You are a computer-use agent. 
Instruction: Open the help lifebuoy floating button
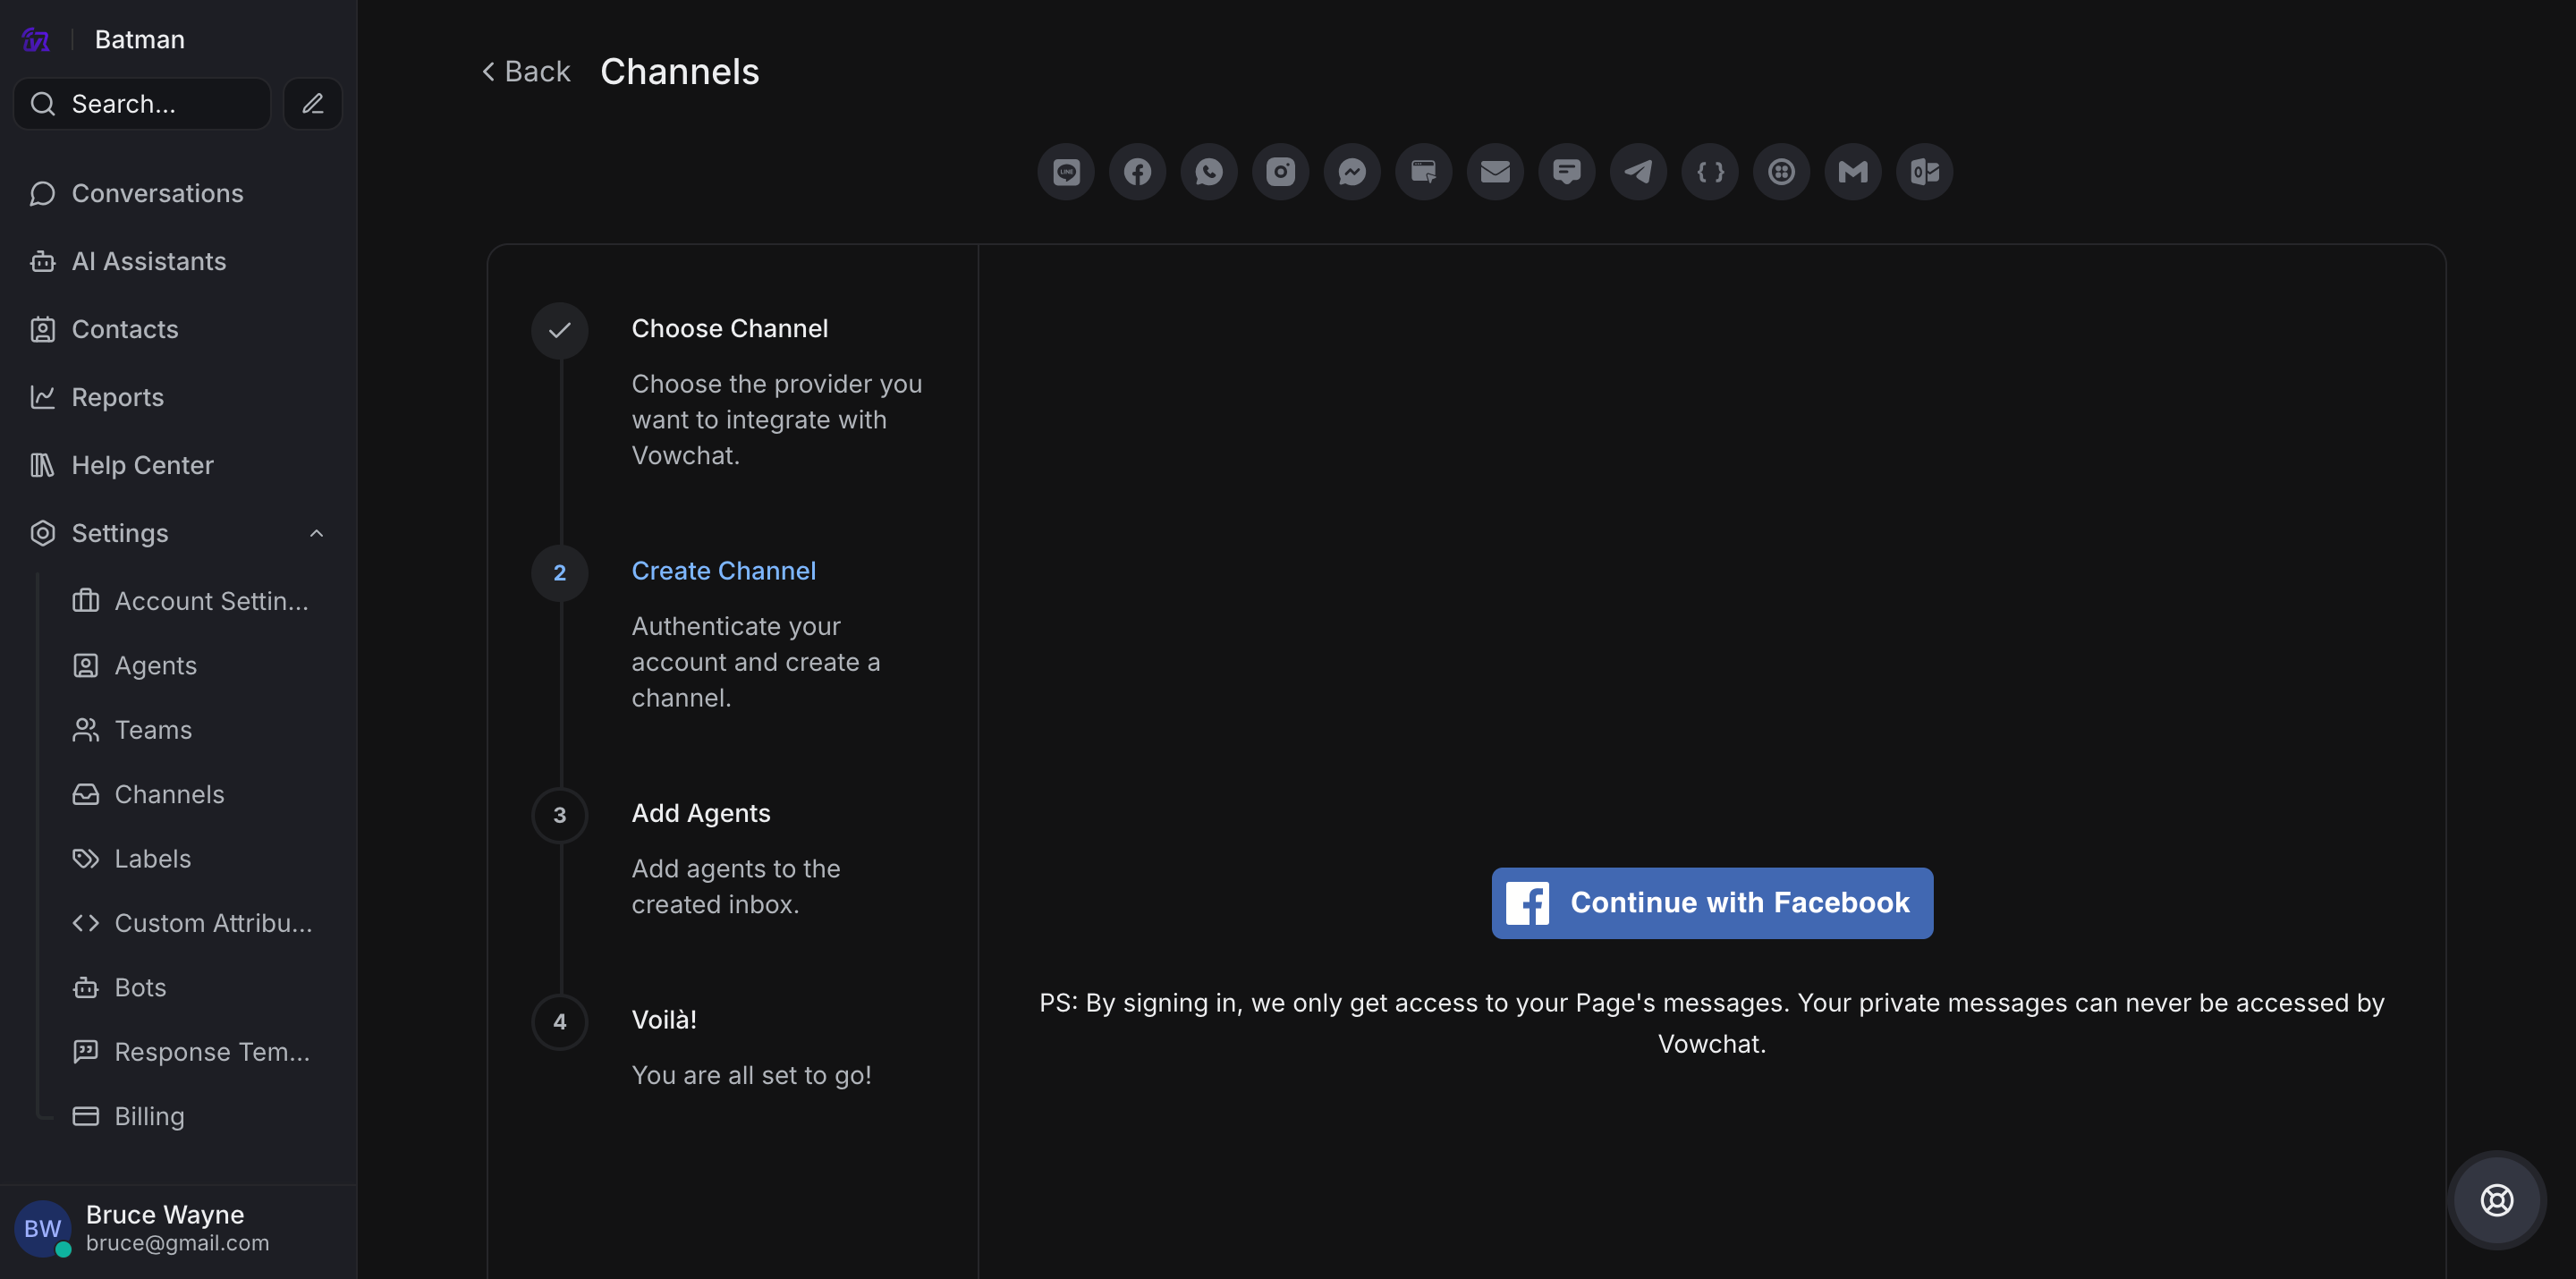pyautogui.click(x=2496, y=1199)
